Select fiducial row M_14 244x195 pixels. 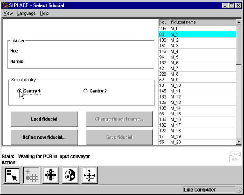pos(197,108)
